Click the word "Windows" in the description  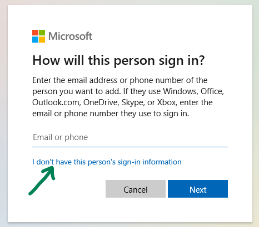[x=180, y=91]
